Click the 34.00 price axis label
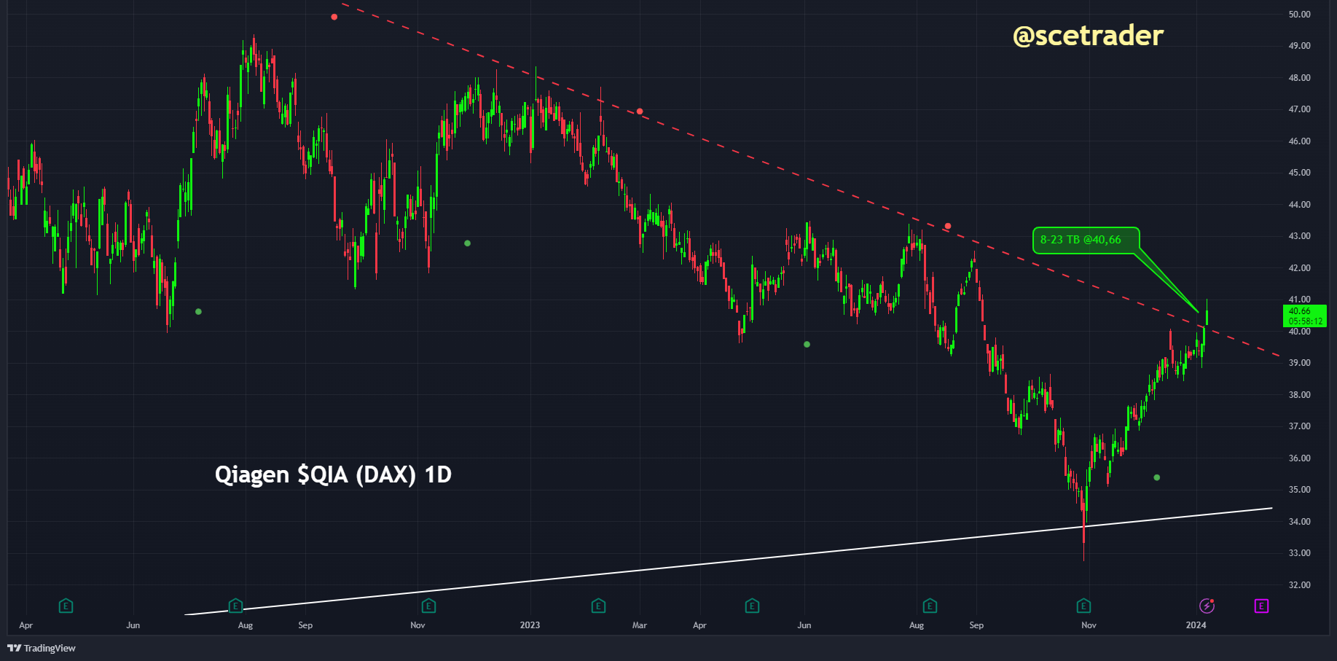The height and width of the screenshot is (661, 1337). pos(1299,522)
